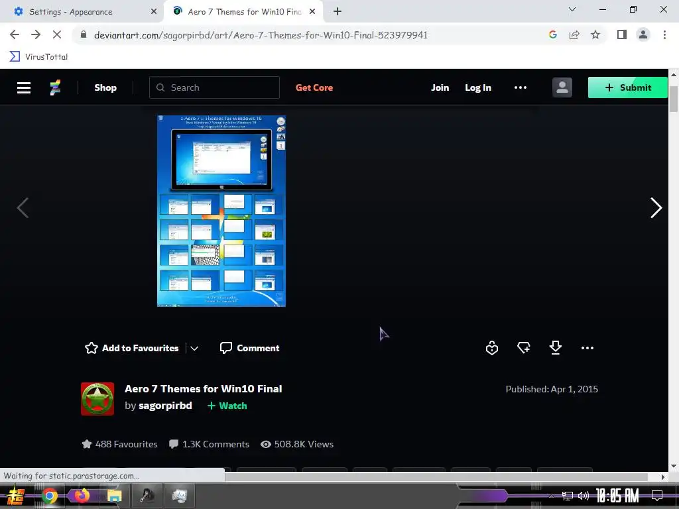Open the Chrome tab search chevron
The width and height of the screenshot is (679, 509).
coord(572,9)
